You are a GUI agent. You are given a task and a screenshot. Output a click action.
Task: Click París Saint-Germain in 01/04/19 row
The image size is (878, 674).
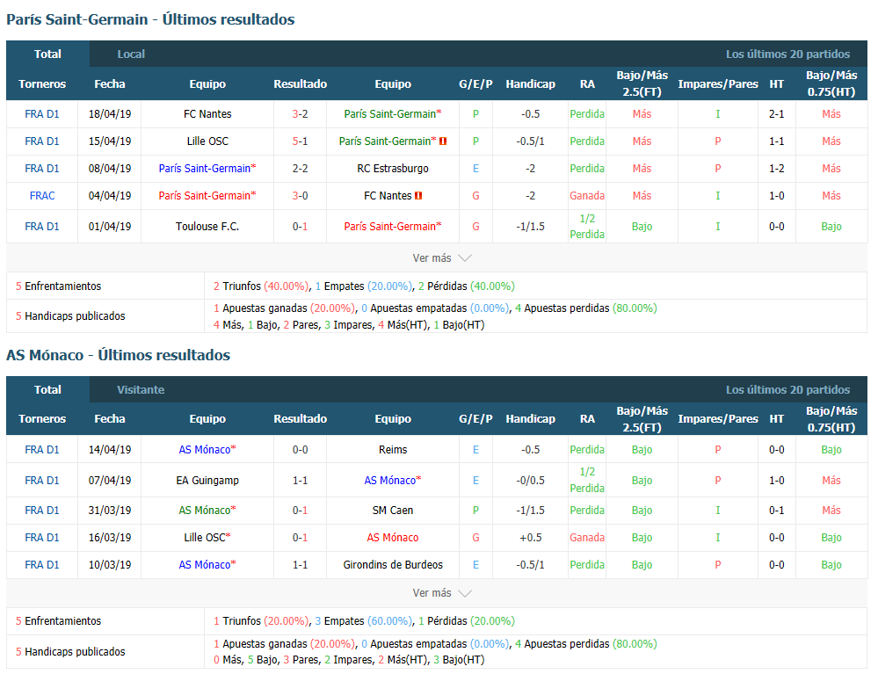[x=393, y=227]
